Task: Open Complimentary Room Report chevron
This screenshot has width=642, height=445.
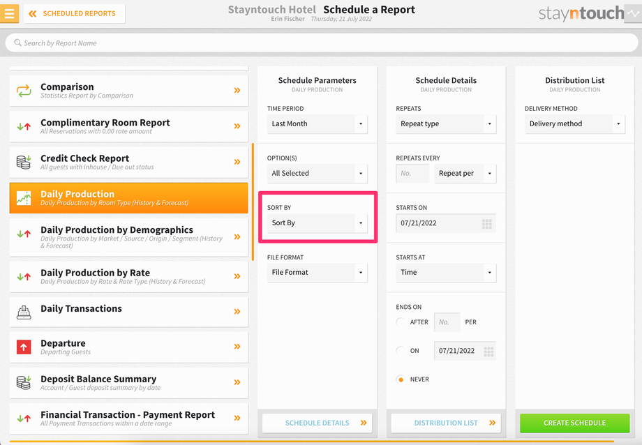Action: click(237, 126)
